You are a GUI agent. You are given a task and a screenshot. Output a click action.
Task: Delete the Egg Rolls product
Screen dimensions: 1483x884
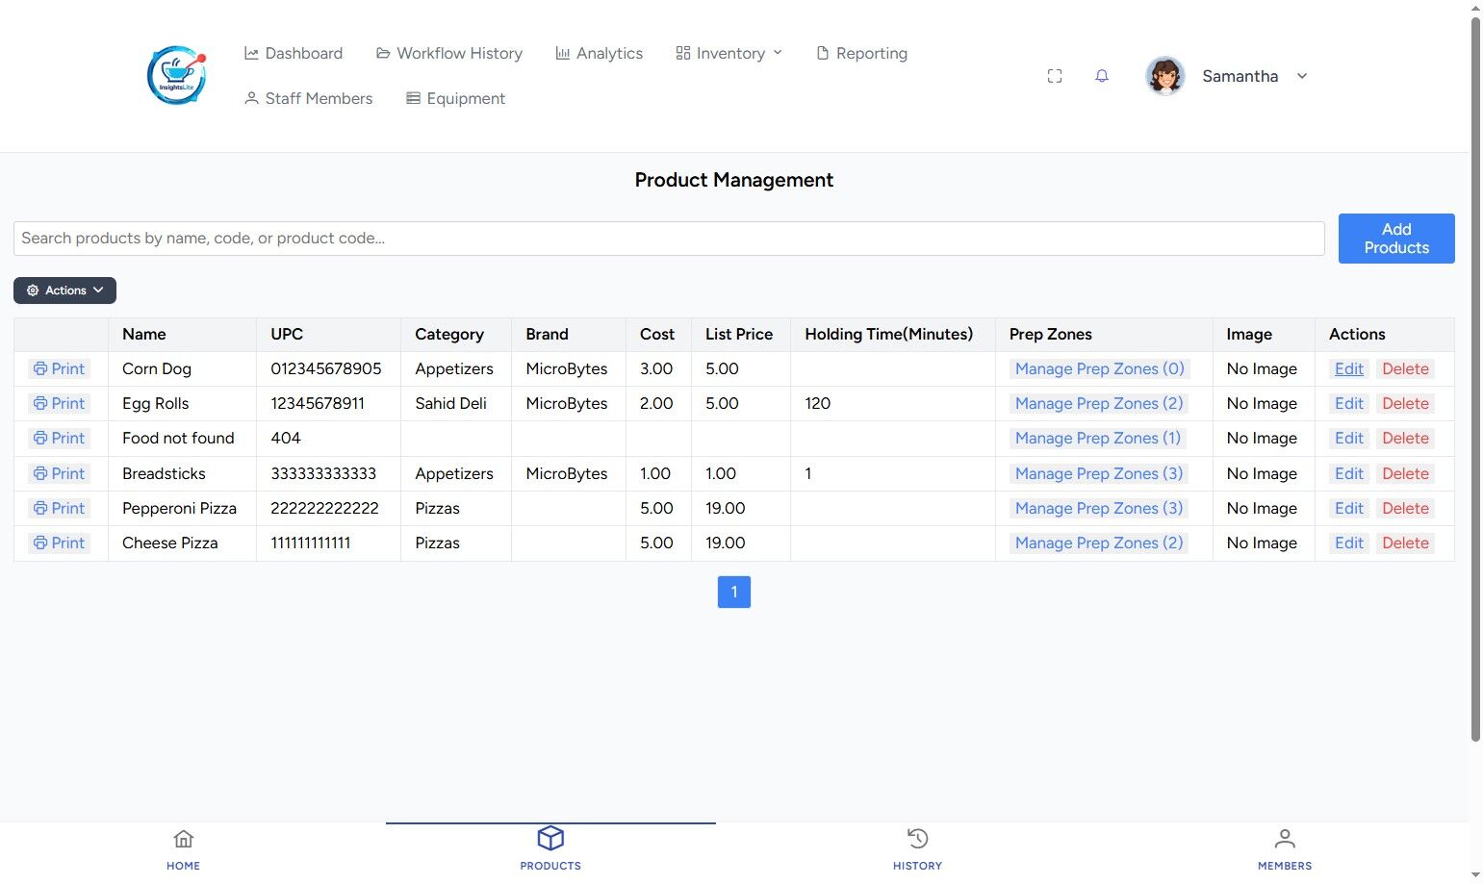[x=1405, y=403]
